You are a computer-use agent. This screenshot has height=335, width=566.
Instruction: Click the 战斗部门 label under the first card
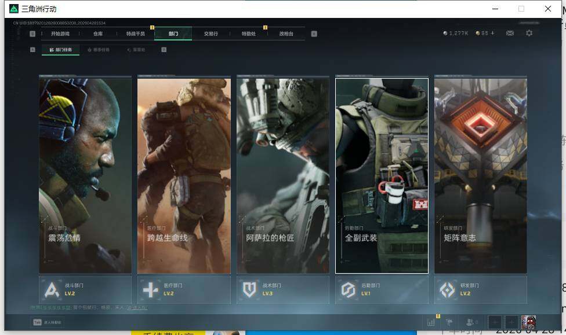coord(74,285)
